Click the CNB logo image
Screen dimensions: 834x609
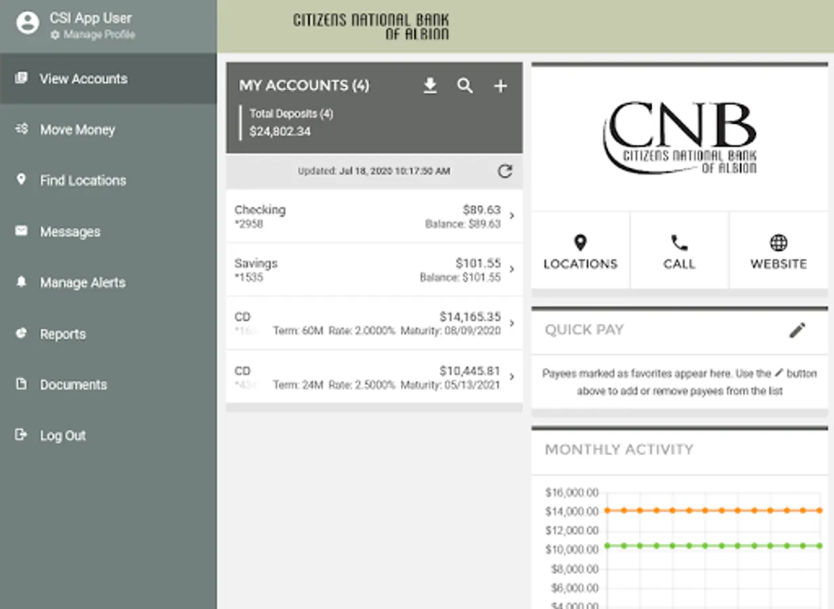[680, 138]
